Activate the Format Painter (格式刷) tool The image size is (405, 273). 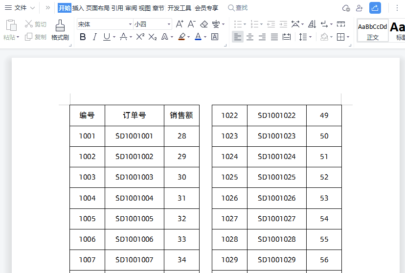[x=60, y=30]
